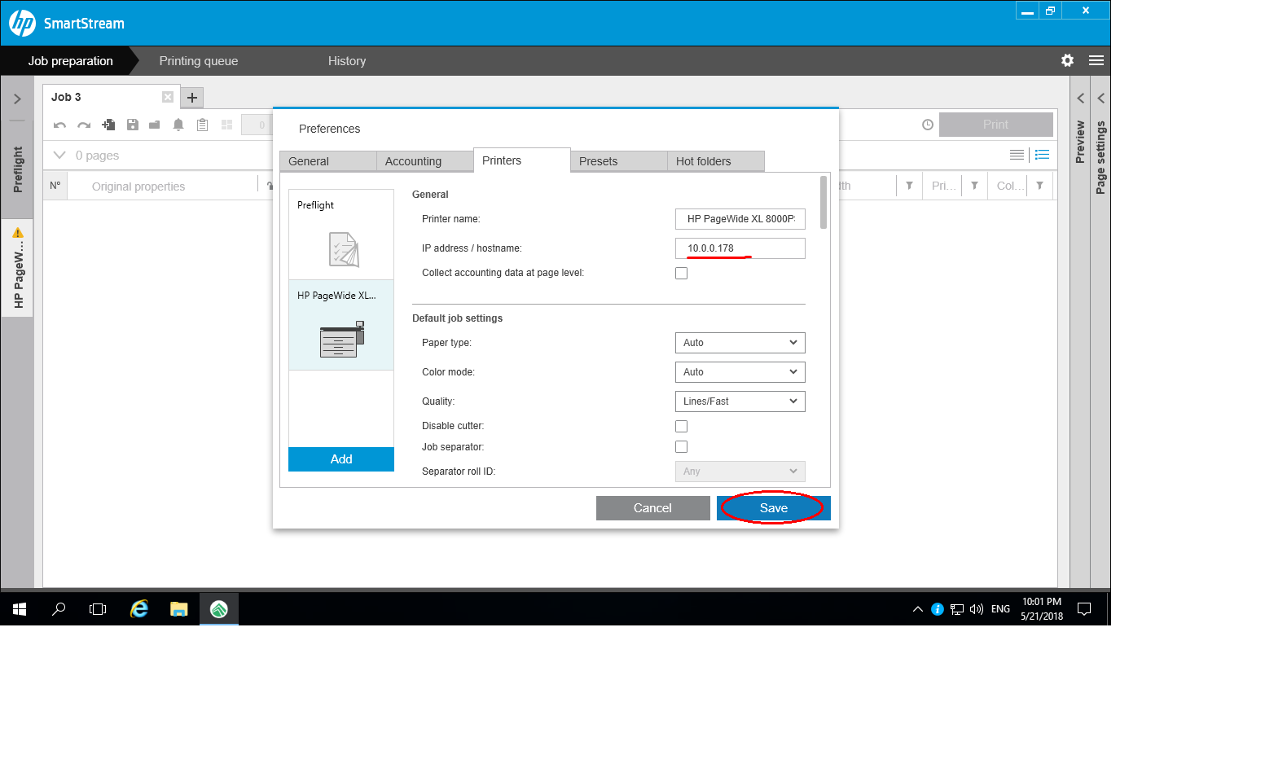Add a new job tab with the plus button
This screenshot has height=759, width=1287.
point(192,98)
